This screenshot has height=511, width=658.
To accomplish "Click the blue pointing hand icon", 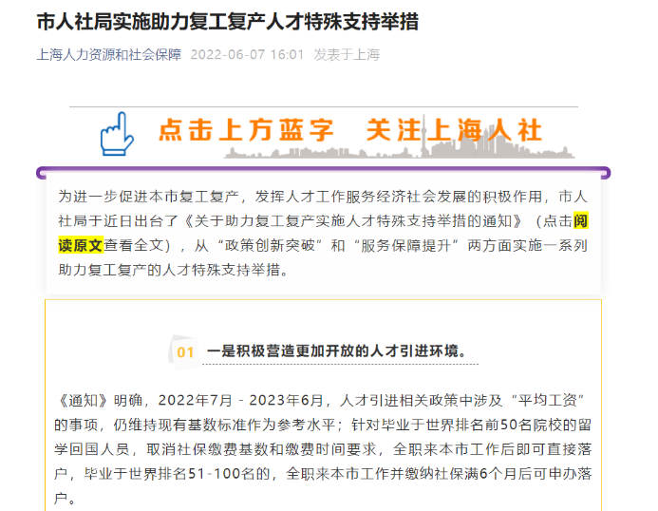I will click(x=116, y=134).
